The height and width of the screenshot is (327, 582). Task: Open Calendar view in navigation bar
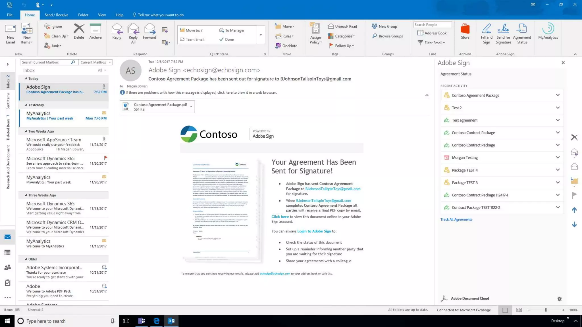[x=8, y=252]
